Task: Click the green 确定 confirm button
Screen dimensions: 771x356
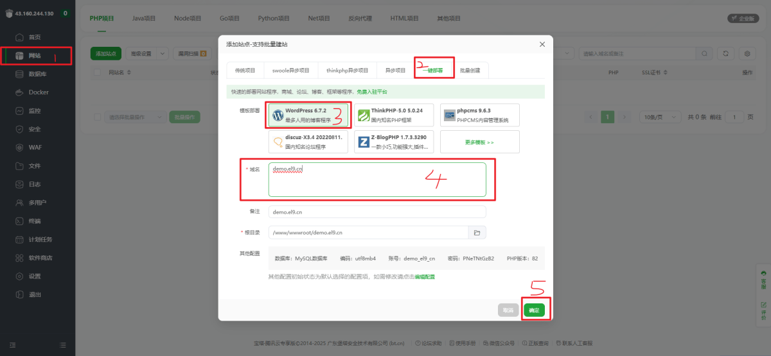Action: tap(533, 310)
